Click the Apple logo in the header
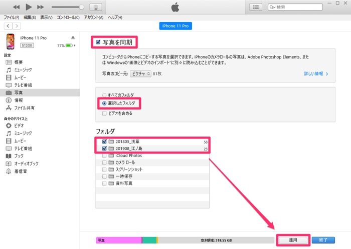 tap(175, 7)
